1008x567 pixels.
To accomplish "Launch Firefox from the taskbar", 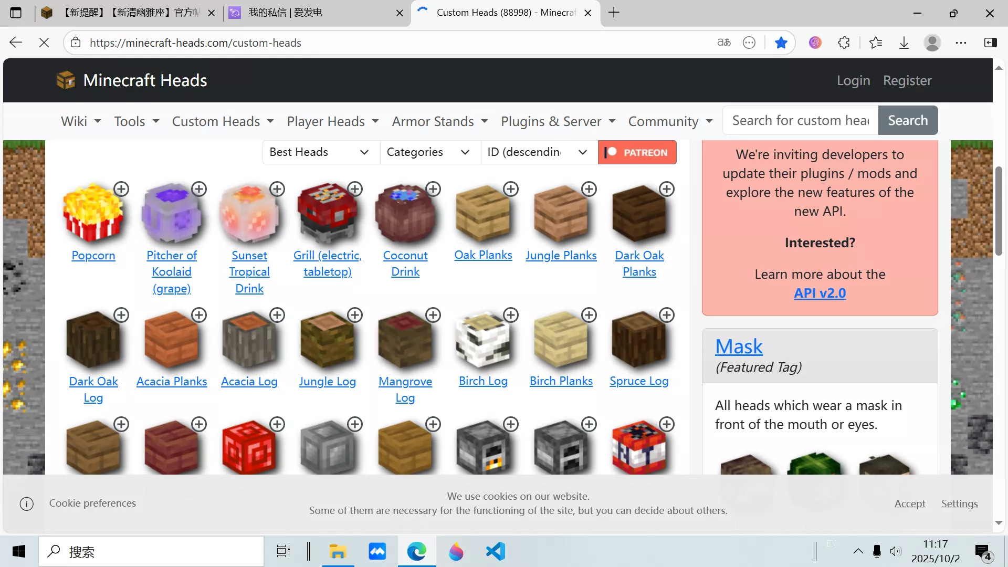I will pyautogui.click(x=456, y=551).
